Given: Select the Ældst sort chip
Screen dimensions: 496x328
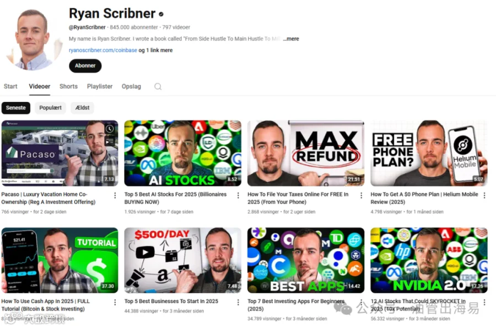Looking at the screenshot, I should [82, 108].
